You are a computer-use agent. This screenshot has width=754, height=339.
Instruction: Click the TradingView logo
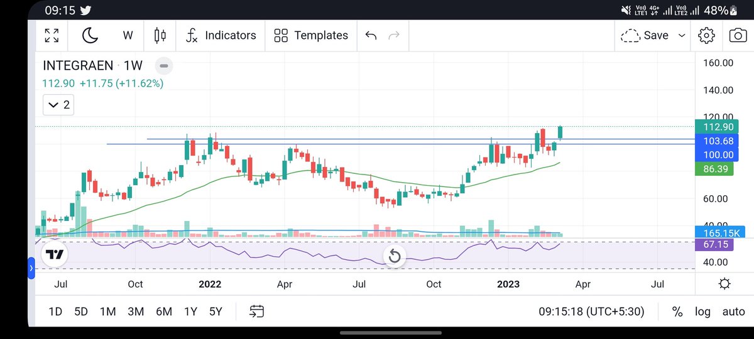coord(55,254)
